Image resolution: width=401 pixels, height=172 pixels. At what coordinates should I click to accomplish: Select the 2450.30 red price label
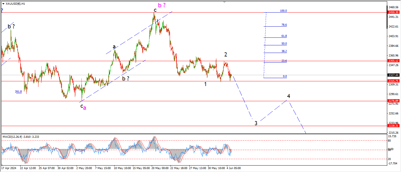pos(393,12)
